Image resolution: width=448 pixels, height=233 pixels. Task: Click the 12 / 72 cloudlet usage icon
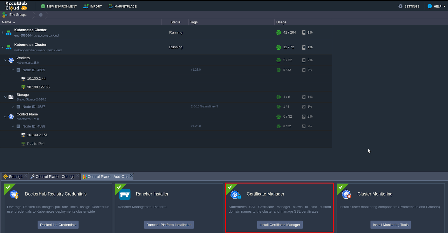click(279, 47)
